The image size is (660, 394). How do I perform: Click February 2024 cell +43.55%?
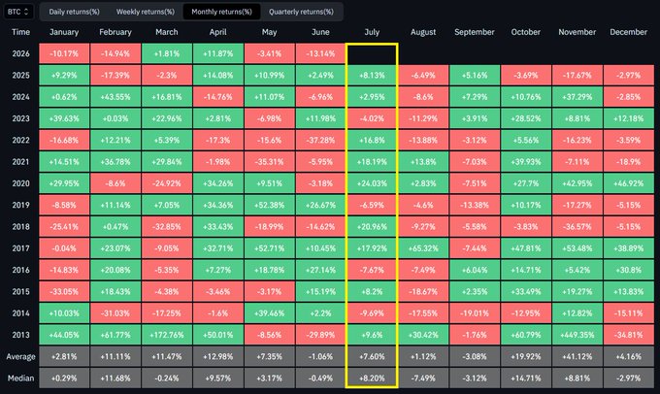[x=115, y=97]
